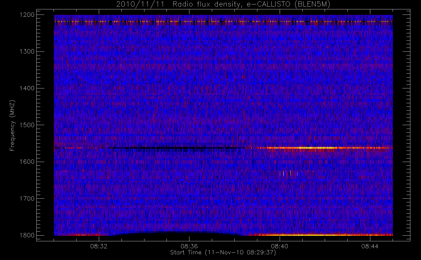The width and height of the screenshot is (421, 260).
Task: Click the 08:44 time axis label
Action: point(370,246)
